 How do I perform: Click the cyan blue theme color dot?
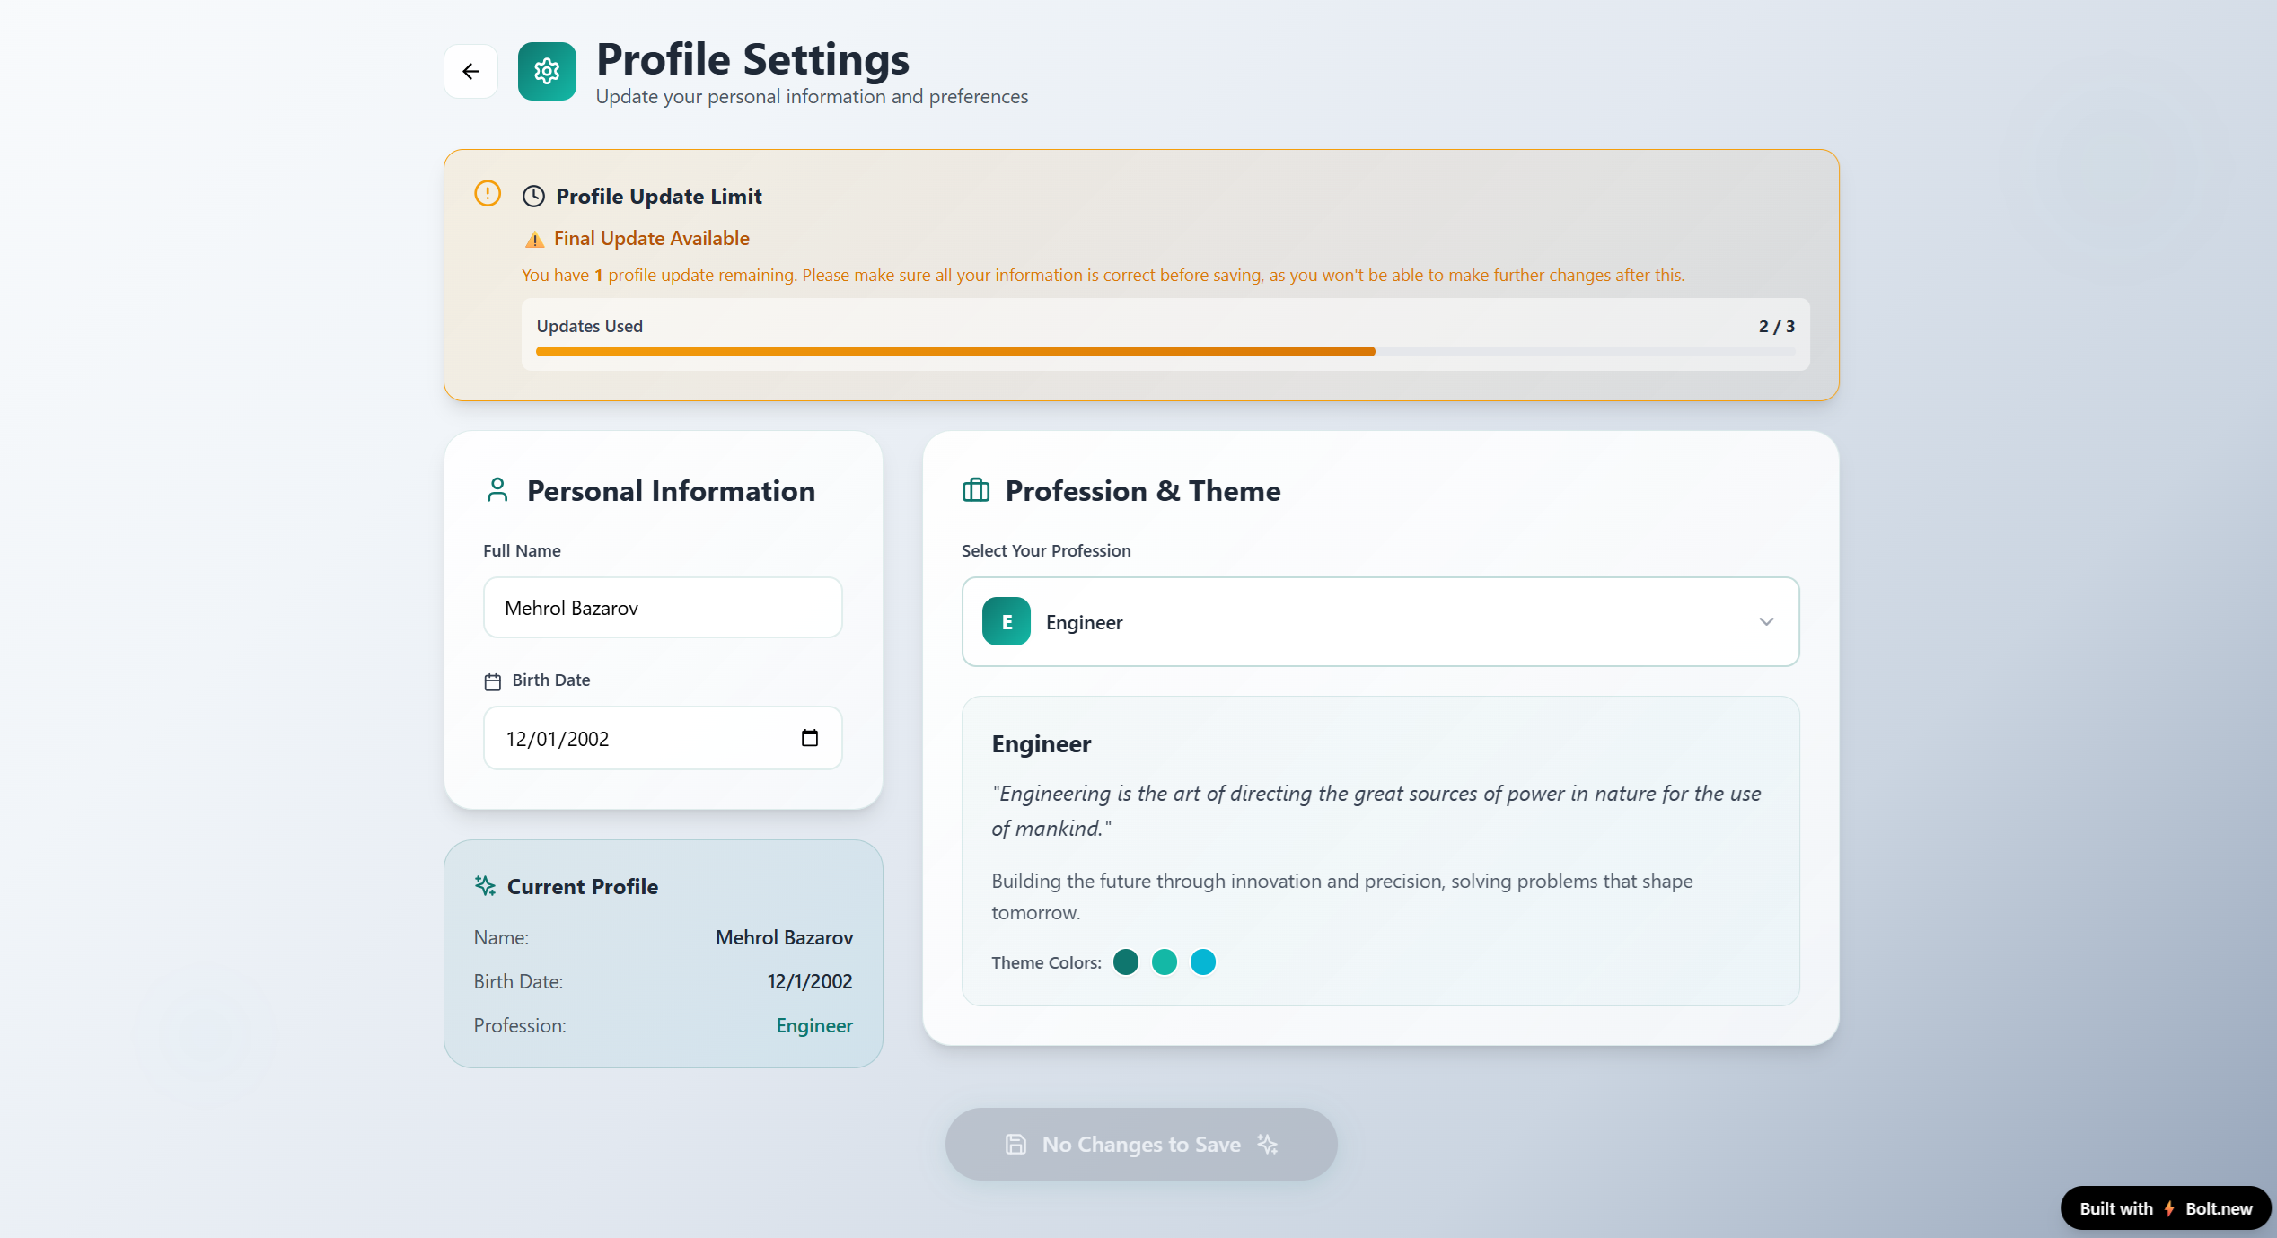point(1203,962)
